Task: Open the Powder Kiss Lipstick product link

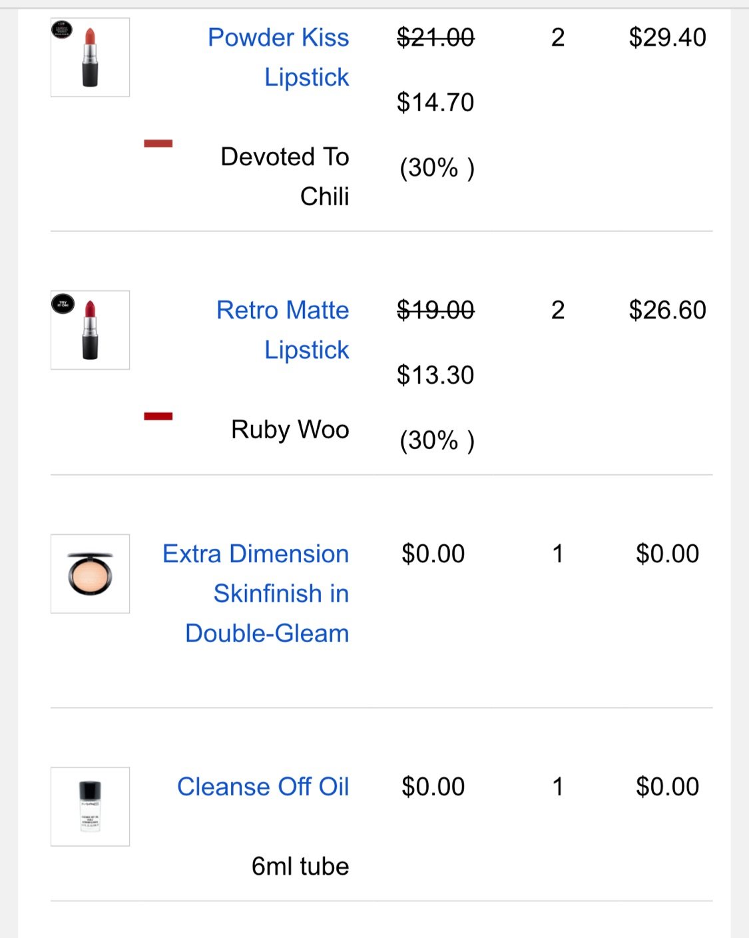Action: [278, 57]
